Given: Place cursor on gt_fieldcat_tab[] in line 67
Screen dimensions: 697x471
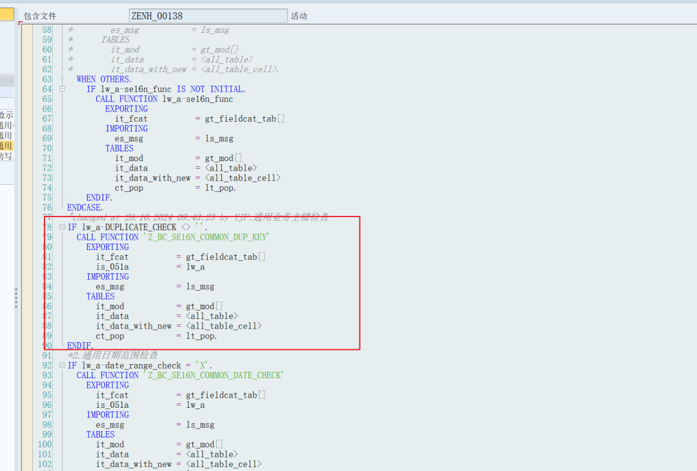Looking at the screenshot, I should click(x=245, y=119).
